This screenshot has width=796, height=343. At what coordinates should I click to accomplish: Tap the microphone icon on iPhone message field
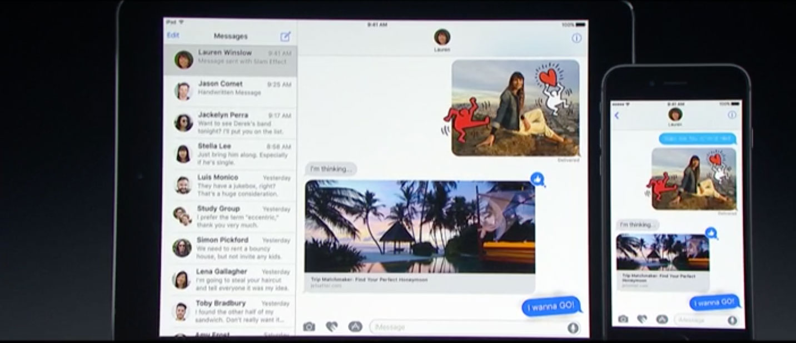[732, 320]
